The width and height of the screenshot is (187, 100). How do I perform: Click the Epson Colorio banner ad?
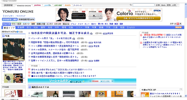pyautogui.click(x=109, y=15)
